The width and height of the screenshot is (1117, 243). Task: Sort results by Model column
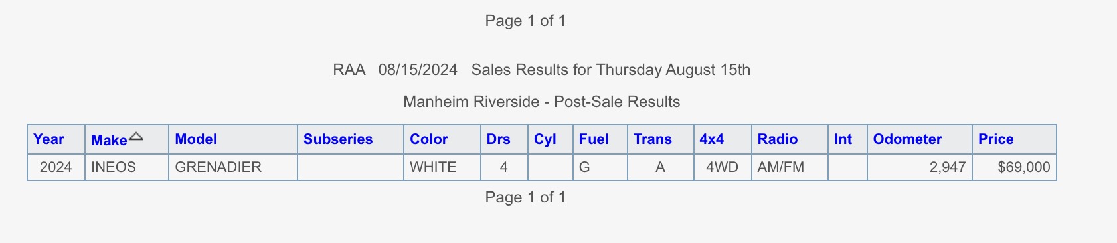coord(196,139)
